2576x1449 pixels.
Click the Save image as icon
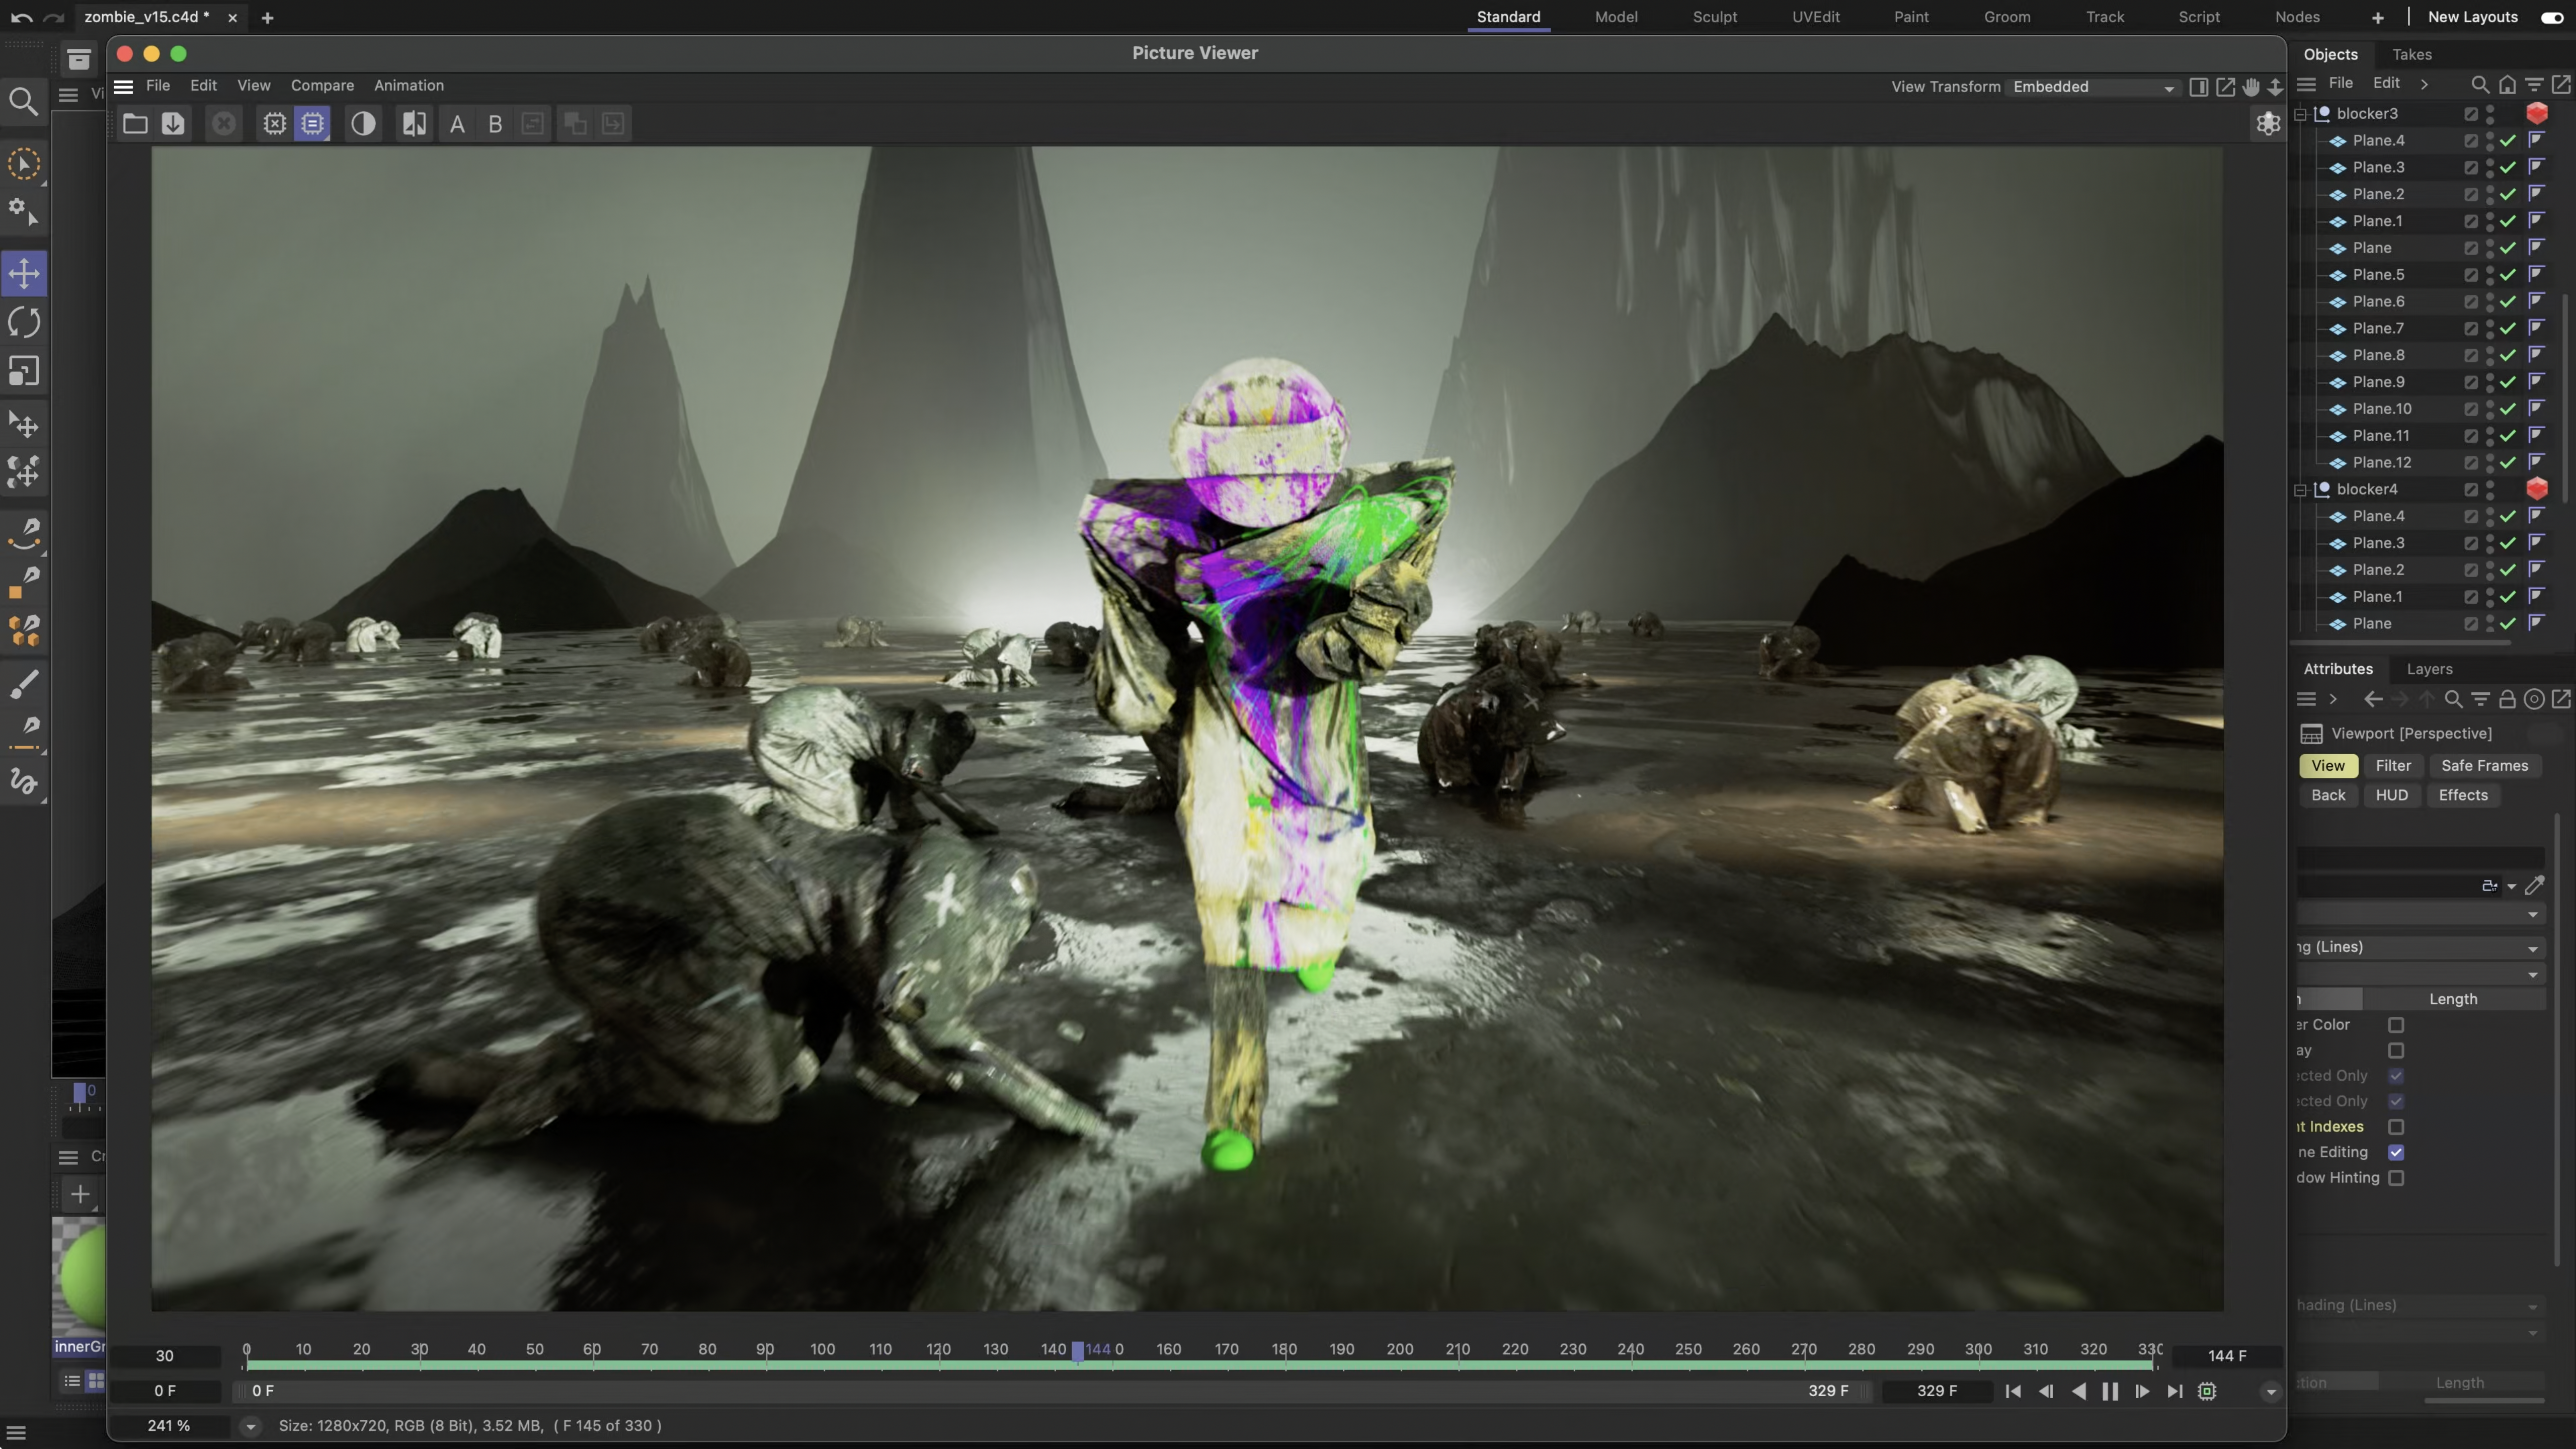[173, 124]
